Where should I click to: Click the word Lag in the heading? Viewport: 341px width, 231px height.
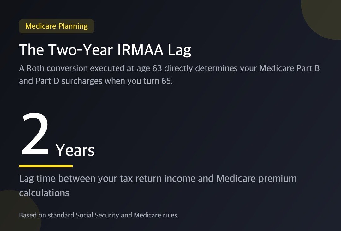[x=179, y=50]
